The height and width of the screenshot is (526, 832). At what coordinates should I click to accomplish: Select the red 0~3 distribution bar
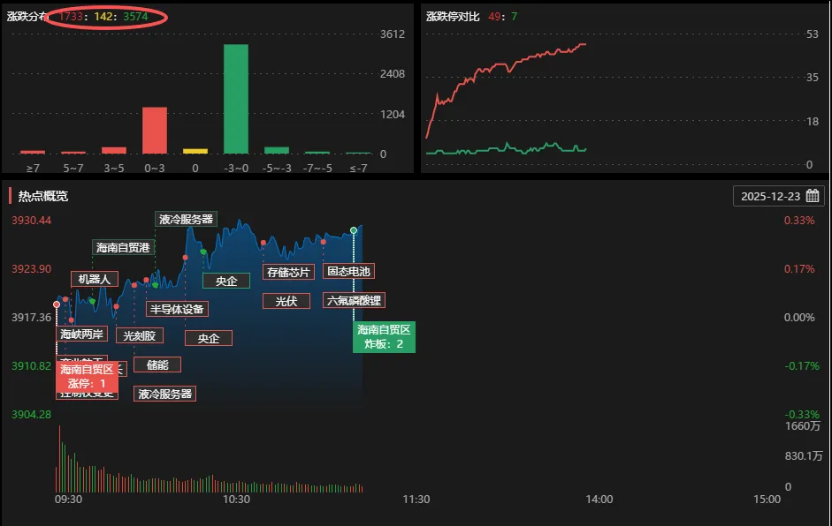click(155, 131)
